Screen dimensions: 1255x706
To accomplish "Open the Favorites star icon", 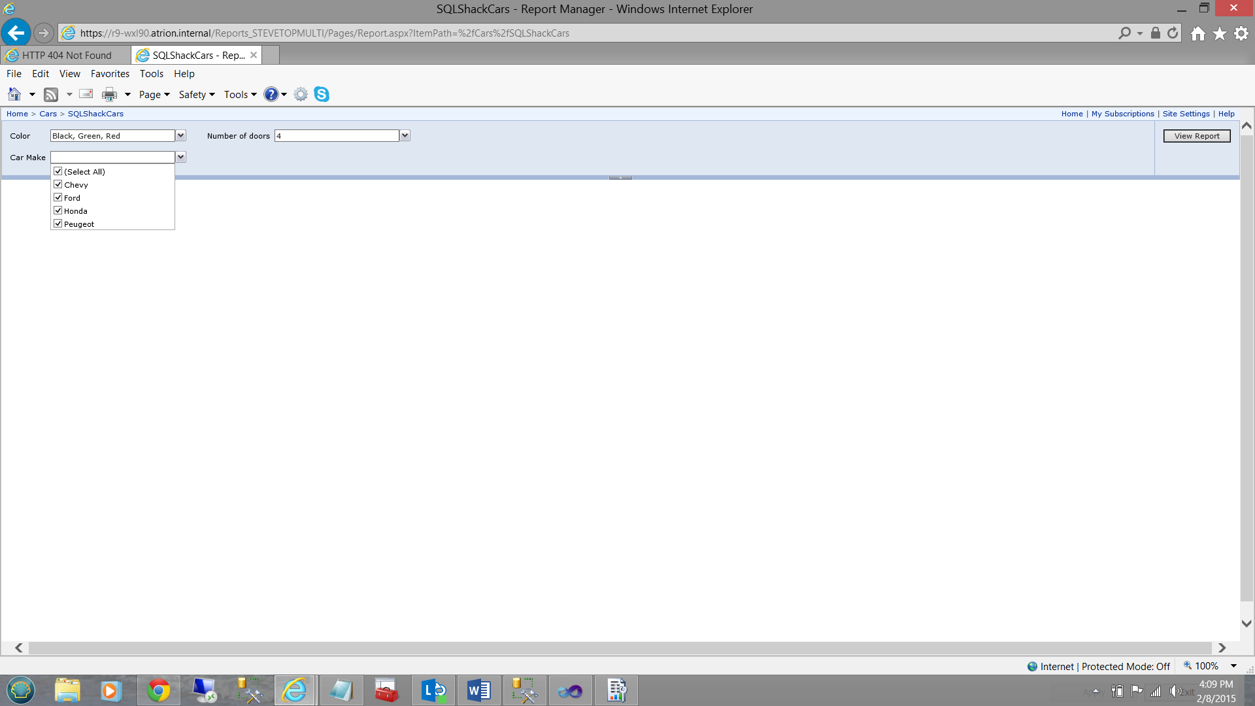I will pyautogui.click(x=1220, y=33).
